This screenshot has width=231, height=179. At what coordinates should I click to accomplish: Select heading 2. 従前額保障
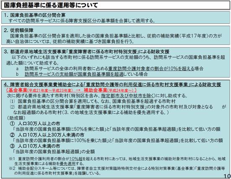coord(19,30)
